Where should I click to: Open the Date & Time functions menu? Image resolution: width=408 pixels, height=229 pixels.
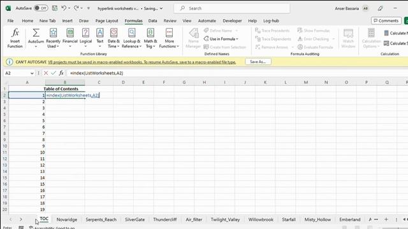pyautogui.click(x=113, y=38)
